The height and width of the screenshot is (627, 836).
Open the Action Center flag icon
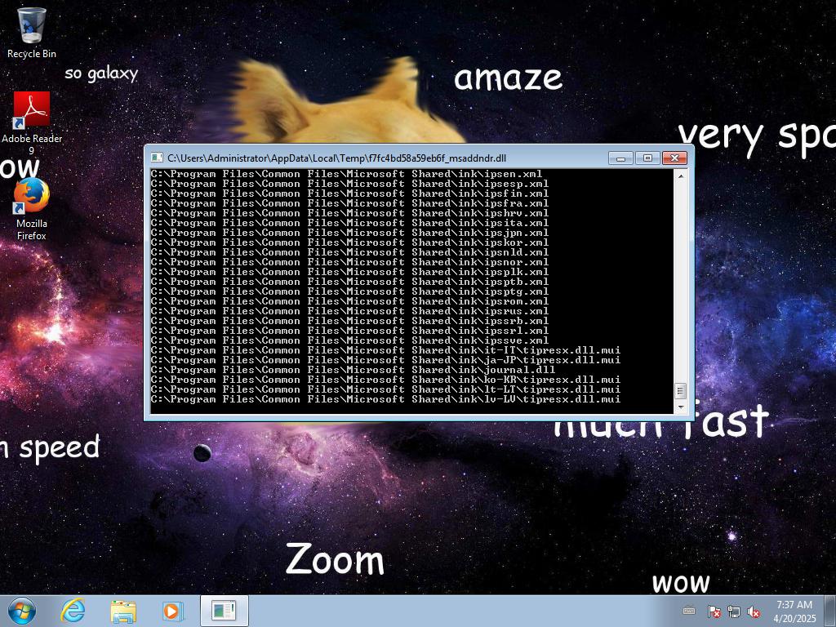[x=714, y=611]
